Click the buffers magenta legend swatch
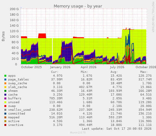Screen dimensions: 156x136 tap(5, 98)
